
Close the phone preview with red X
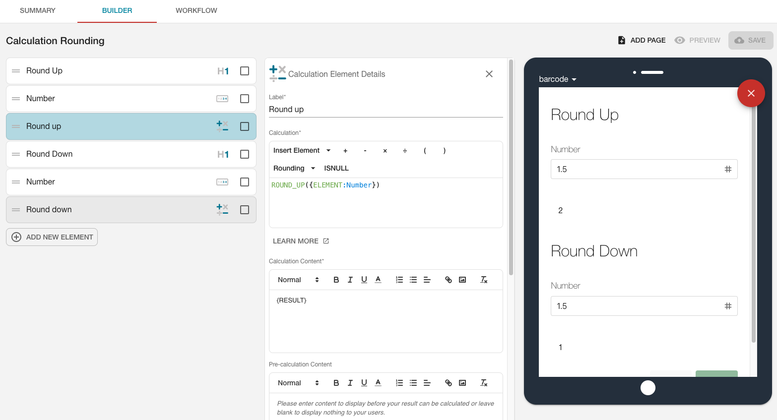coord(751,93)
